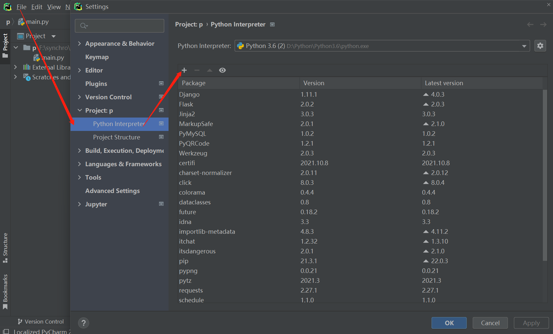Click project-level icon on Plugins row
Screen dimensions: 553x334
coord(161,84)
